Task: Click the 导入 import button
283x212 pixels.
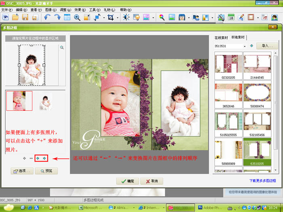Action: point(267,46)
